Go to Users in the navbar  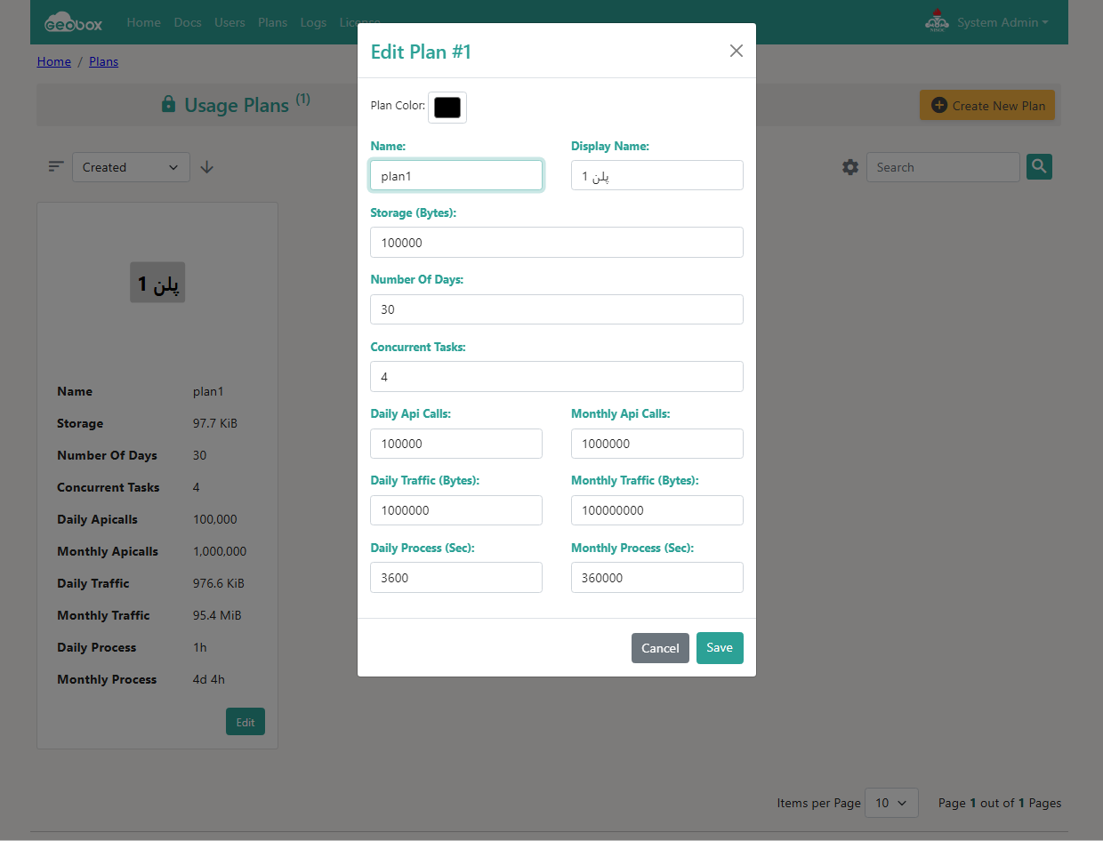pos(229,22)
